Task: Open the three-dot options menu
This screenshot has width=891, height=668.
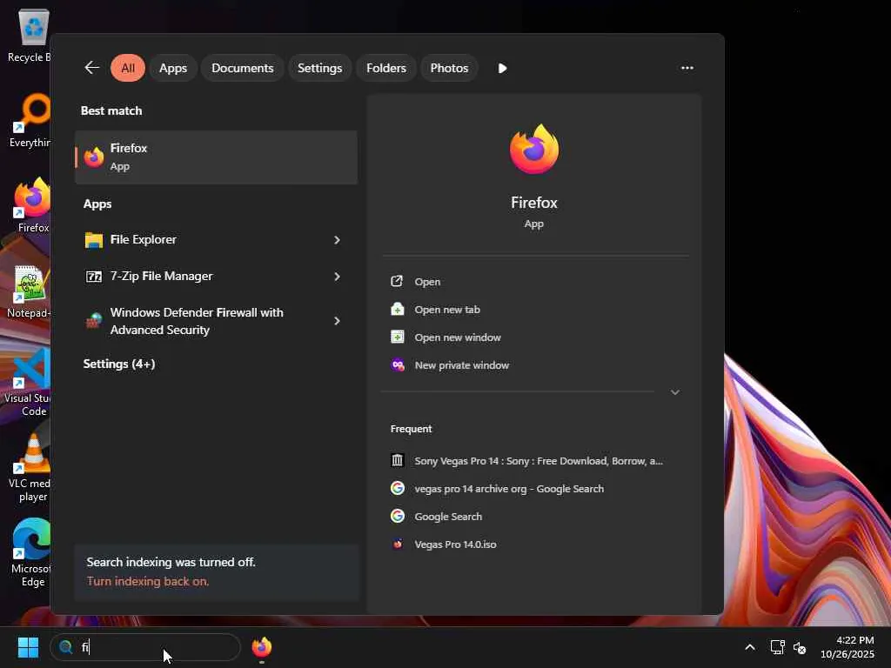Action: (687, 68)
